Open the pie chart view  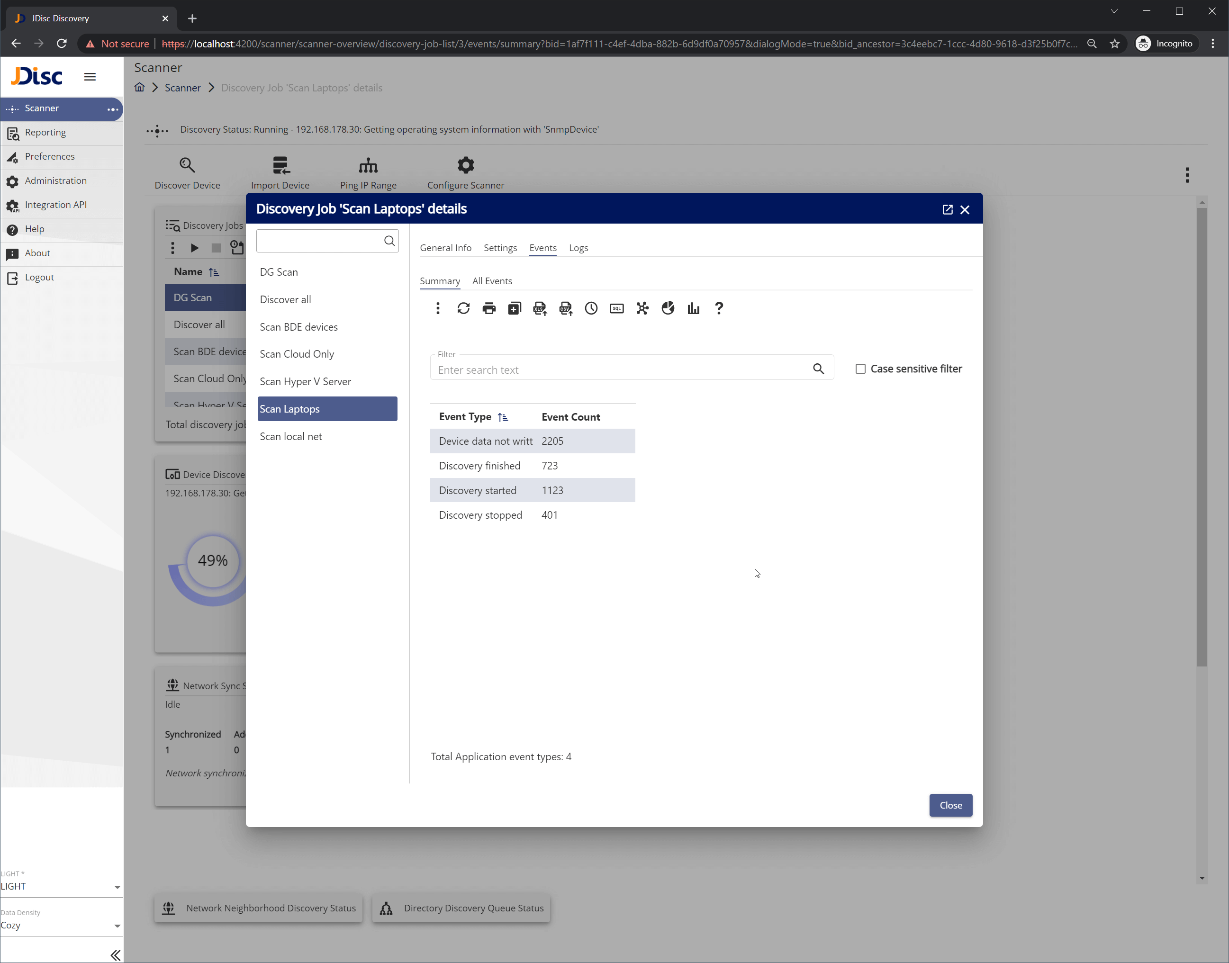pos(668,308)
